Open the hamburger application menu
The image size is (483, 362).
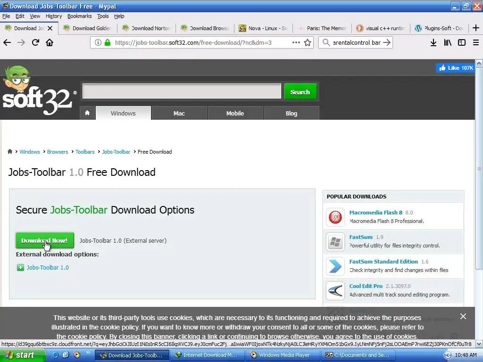(476, 42)
